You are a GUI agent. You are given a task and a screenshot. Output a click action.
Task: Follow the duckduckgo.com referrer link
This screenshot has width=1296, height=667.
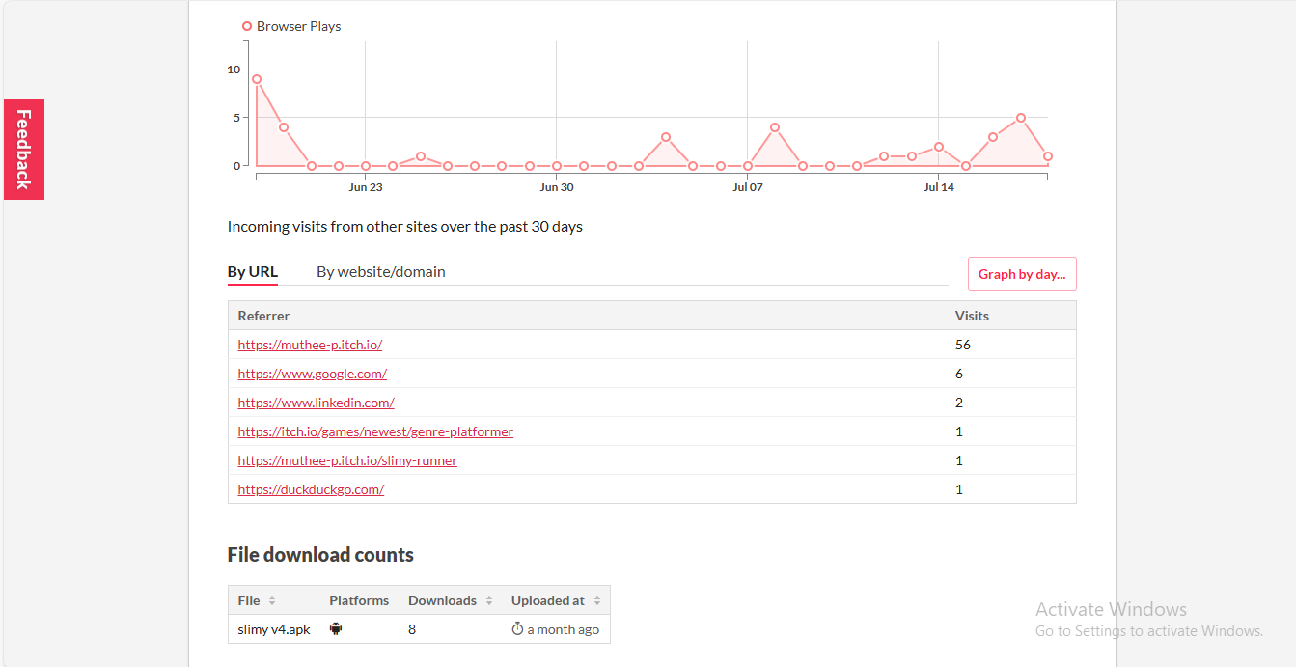(311, 489)
